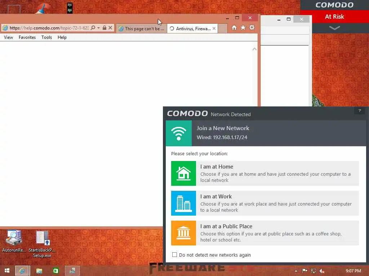Image resolution: width=369 pixels, height=276 pixels.
Task: Open the Windows Start button
Action: (7, 271)
